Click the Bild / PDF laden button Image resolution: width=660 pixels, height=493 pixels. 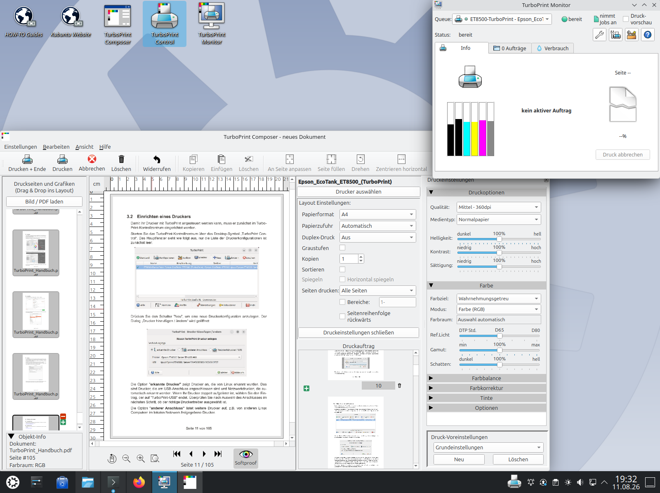click(44, 202)
